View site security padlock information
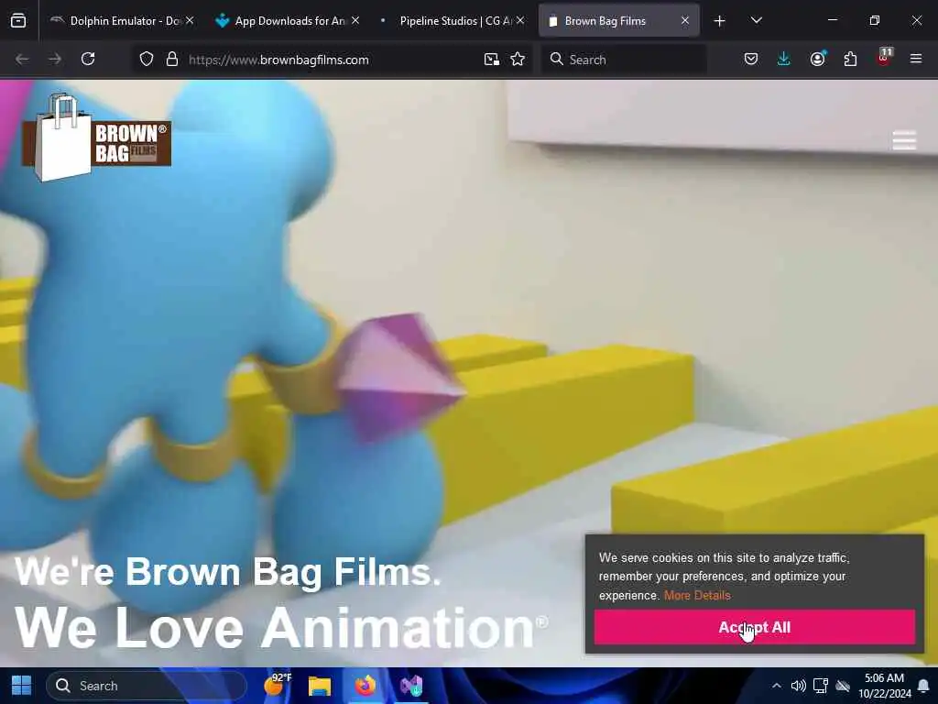This screenshot has width=938, height=704. point(172,59)
